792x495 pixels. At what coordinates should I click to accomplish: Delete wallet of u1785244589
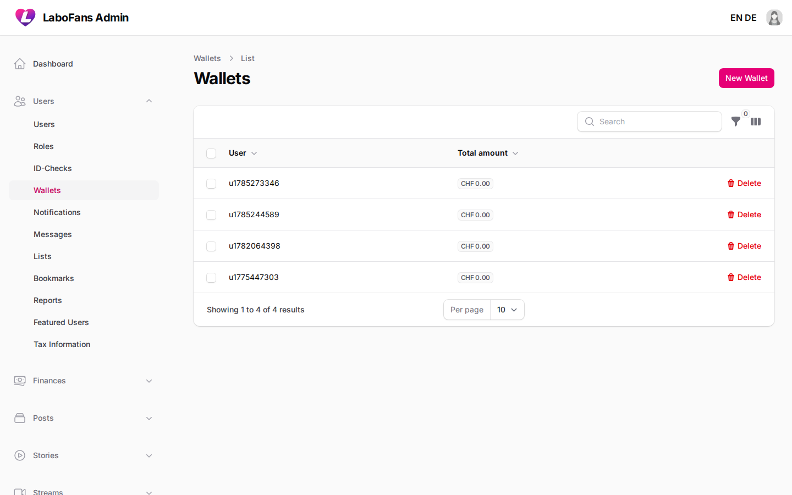744,215
